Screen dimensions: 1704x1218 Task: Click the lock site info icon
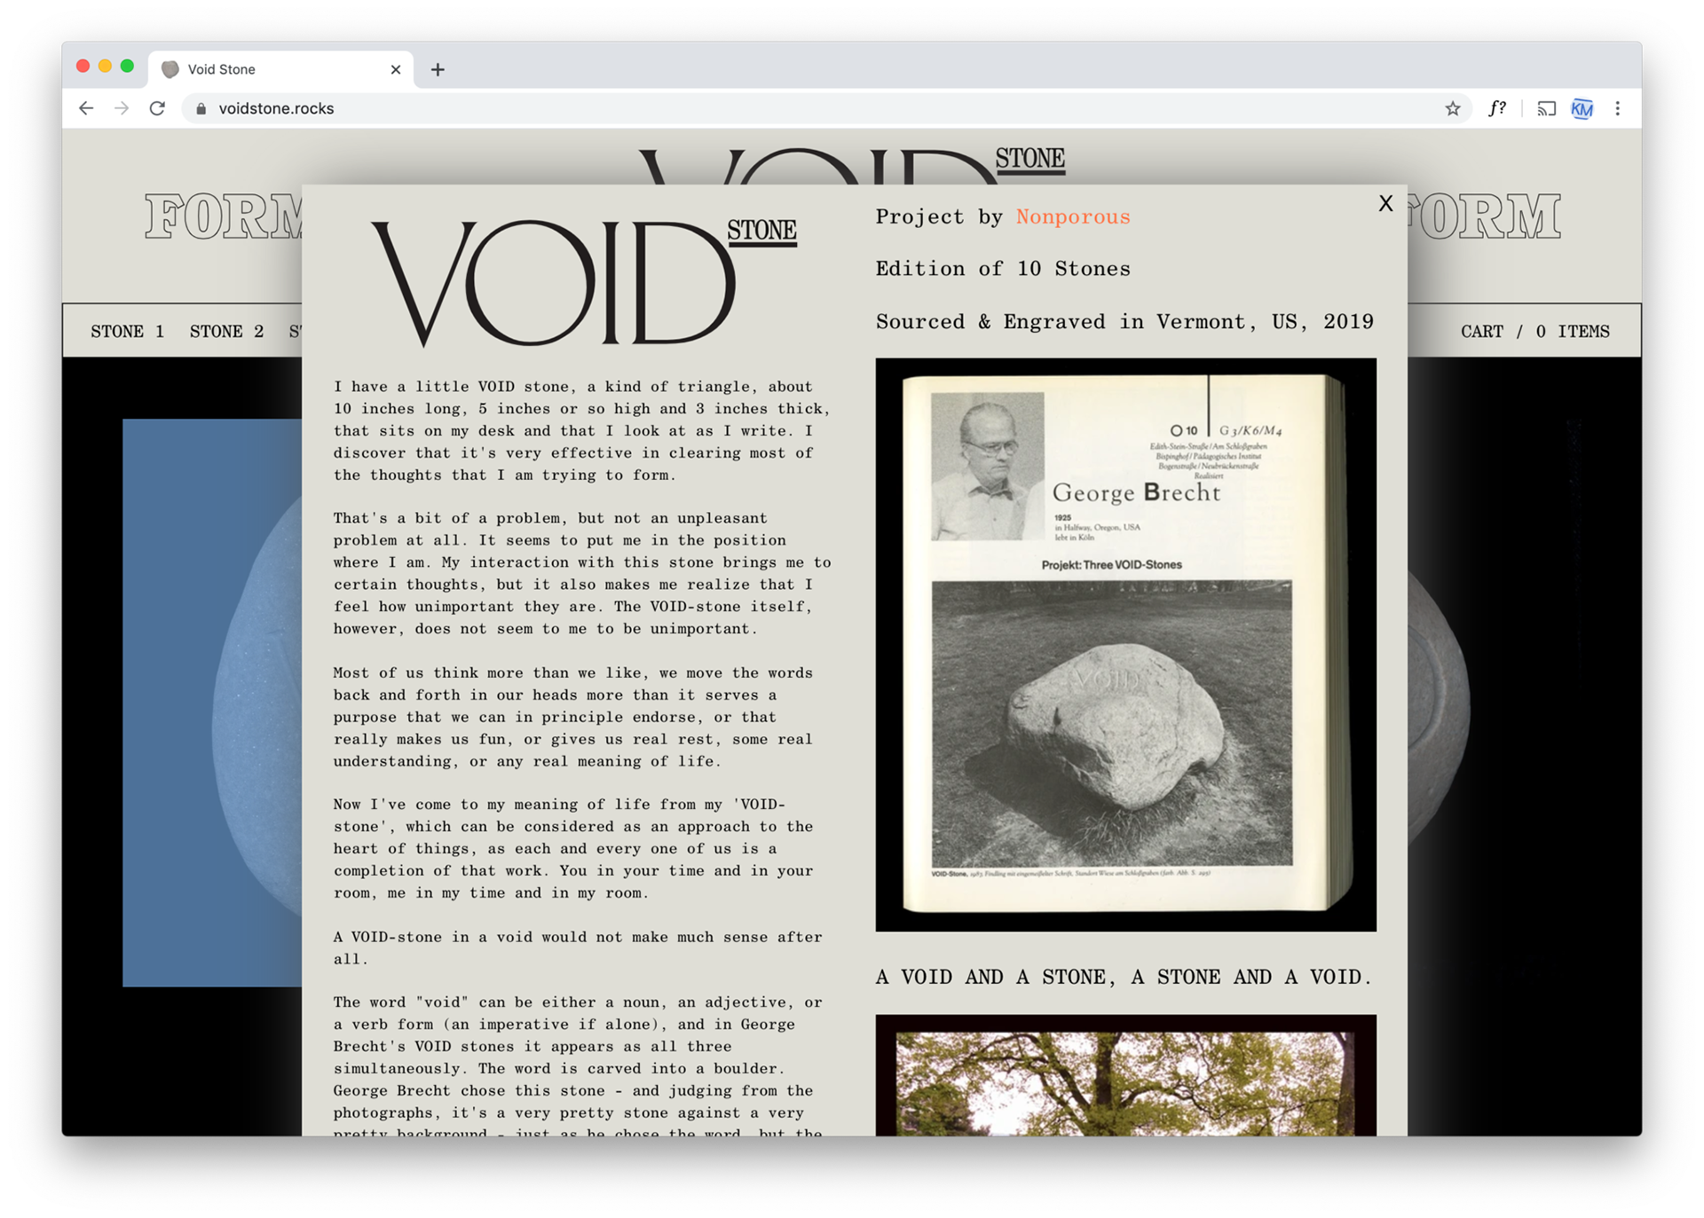tap(201, 108)
